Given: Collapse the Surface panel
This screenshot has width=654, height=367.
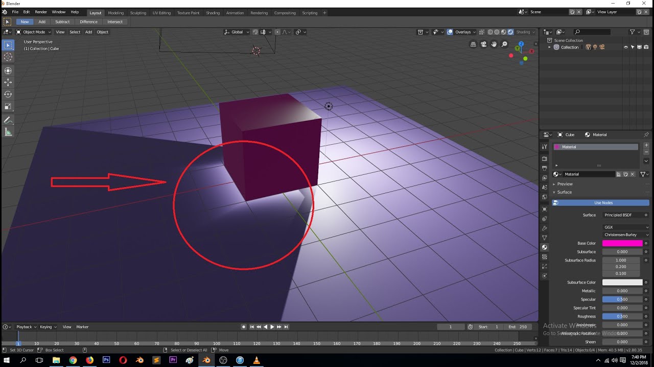Looking at the screenshot, I should pos(564,192).
